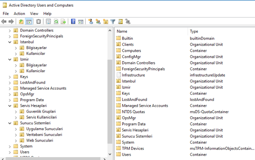This screenshot has width=255, height=160.
Task: Open the View menu
Action: click(x=34, y=13)
